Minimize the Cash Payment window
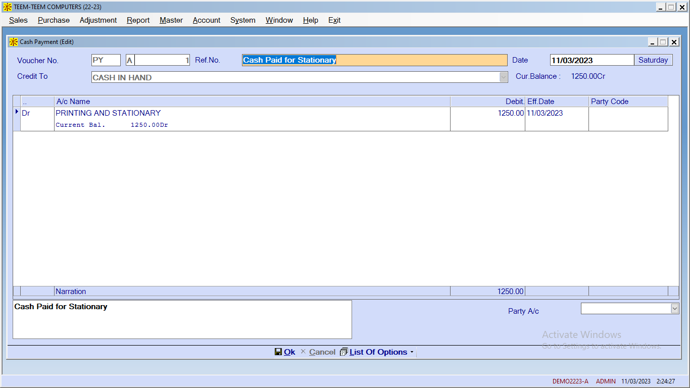 point(653,42)
